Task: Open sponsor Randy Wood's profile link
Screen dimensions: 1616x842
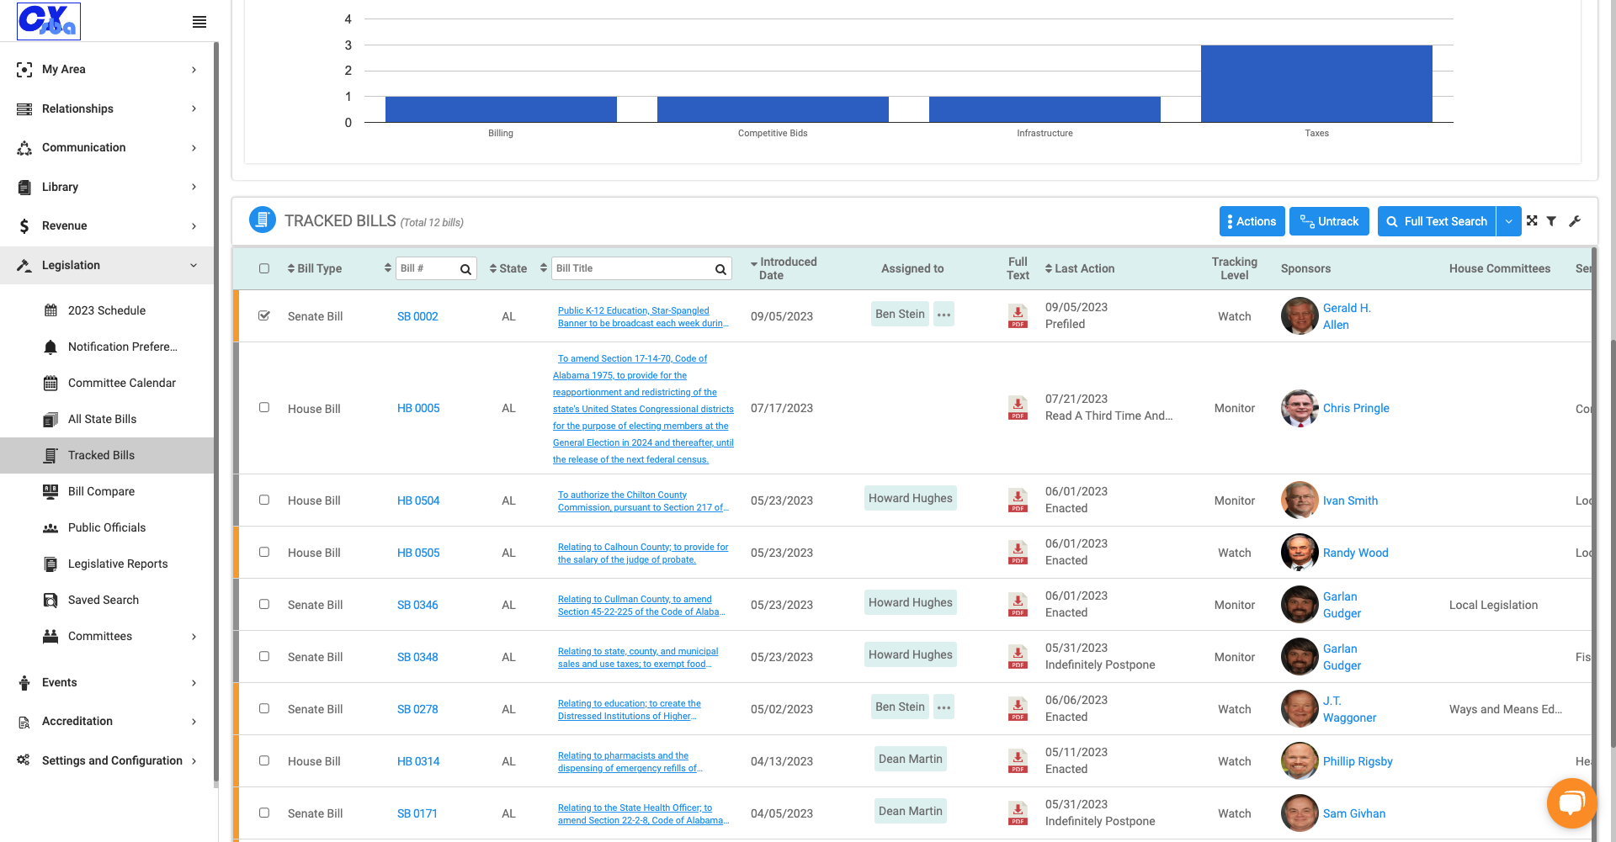Action: tap(1355, 553)
